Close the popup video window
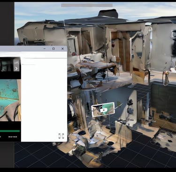This screenshot has height=172, width=176. point(62,49)
